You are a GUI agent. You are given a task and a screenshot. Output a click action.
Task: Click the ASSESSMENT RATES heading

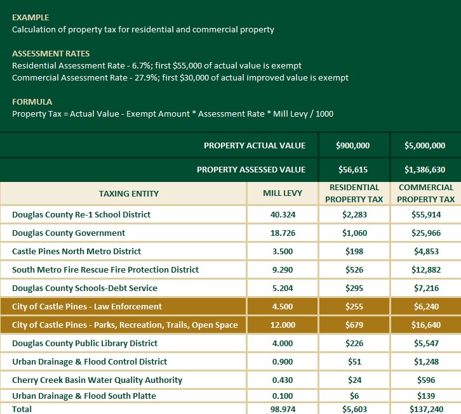pyautogui.click(x=51, y=54)
